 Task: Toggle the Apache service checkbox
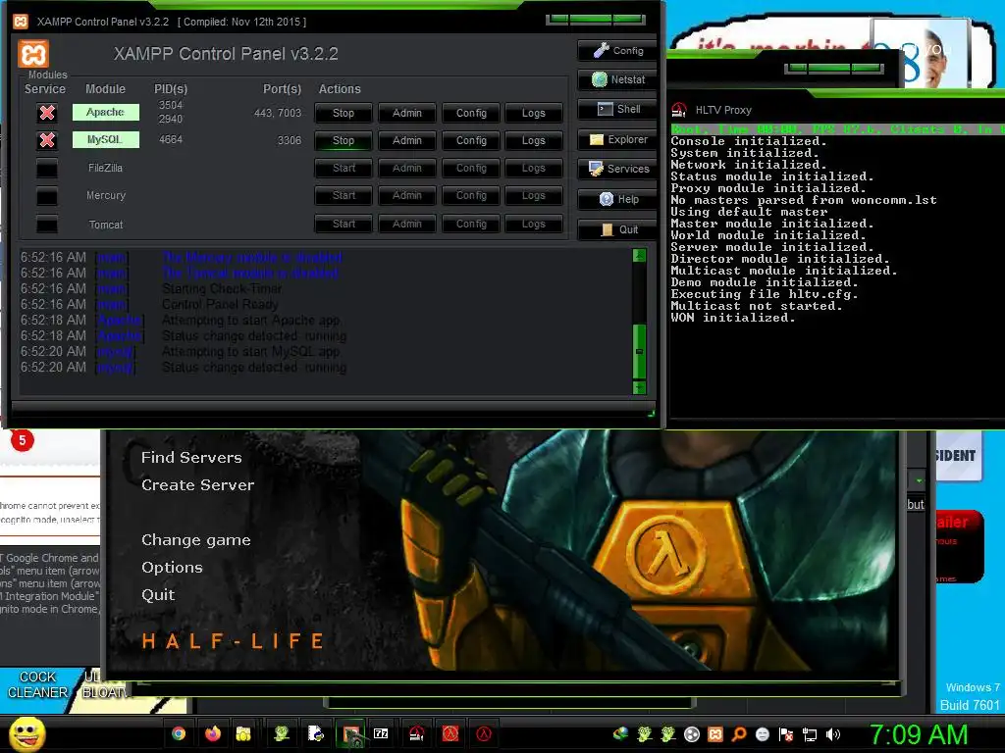(x=47, y=113)
